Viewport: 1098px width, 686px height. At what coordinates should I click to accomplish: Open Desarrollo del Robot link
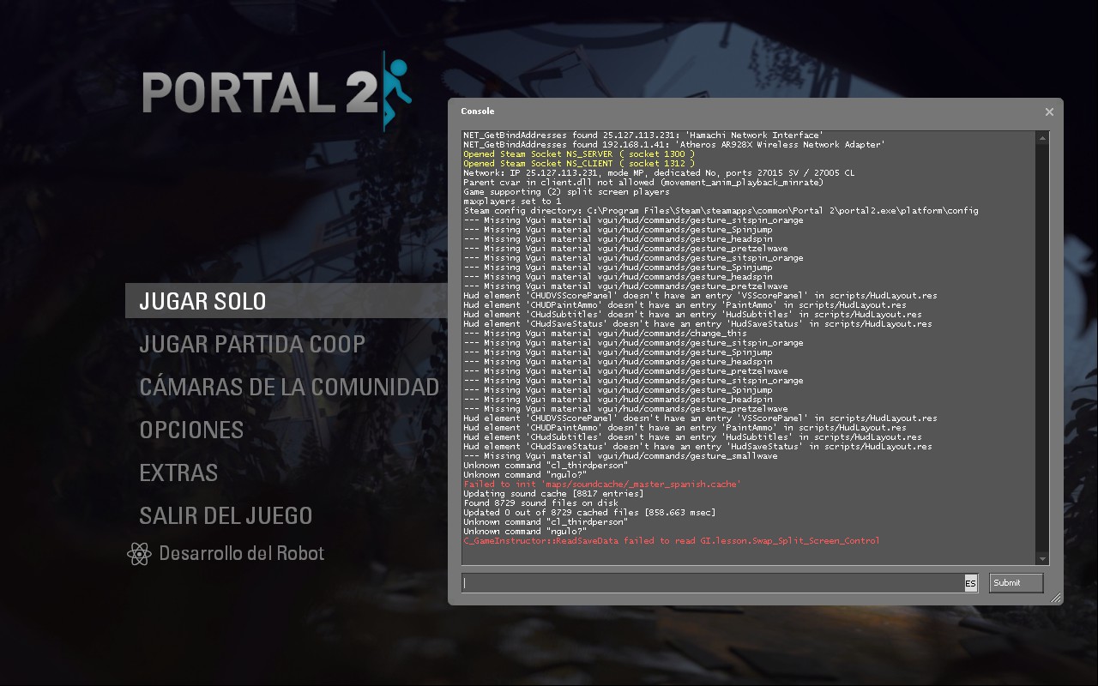point(242,553)
